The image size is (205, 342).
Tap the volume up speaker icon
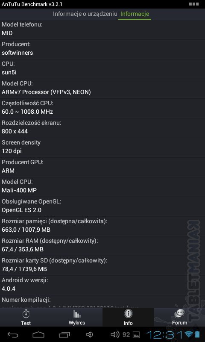tap(115, 334)
